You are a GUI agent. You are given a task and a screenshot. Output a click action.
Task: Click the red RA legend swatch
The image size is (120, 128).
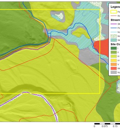point(114,68)
